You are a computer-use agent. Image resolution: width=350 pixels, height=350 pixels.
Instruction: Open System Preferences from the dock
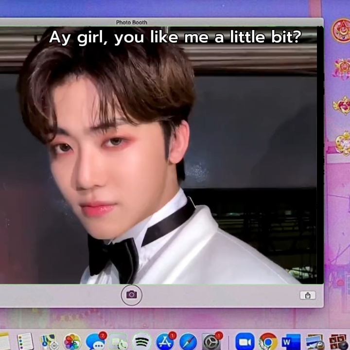click(x=211, y=342)
